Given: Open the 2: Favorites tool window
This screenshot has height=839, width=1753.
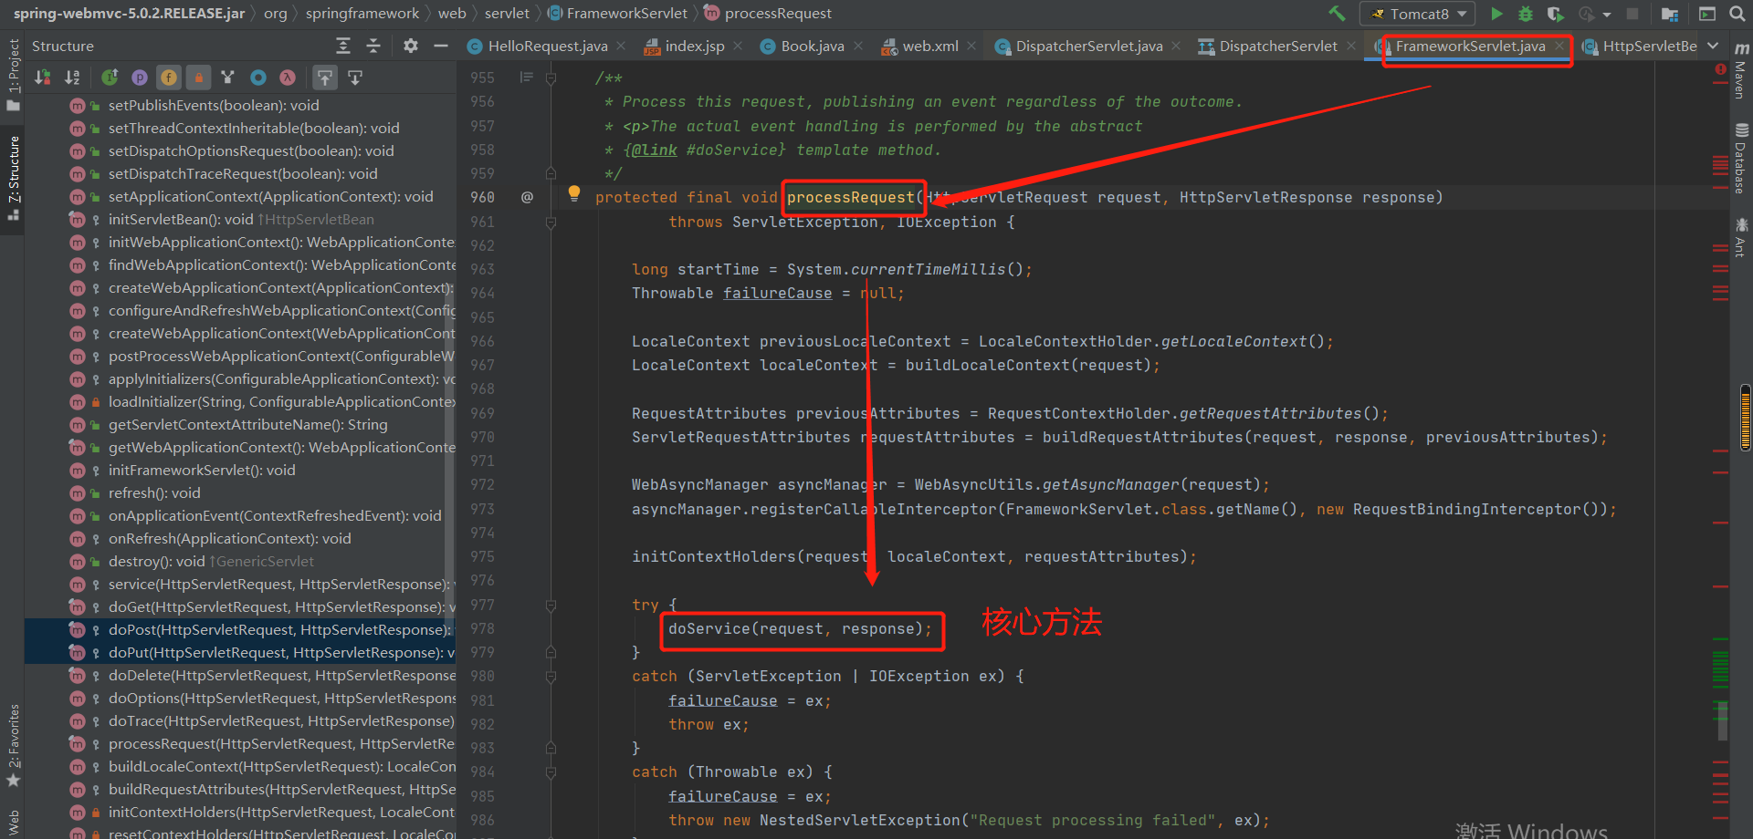Looking at the screenshot, I should pos(13,746).
